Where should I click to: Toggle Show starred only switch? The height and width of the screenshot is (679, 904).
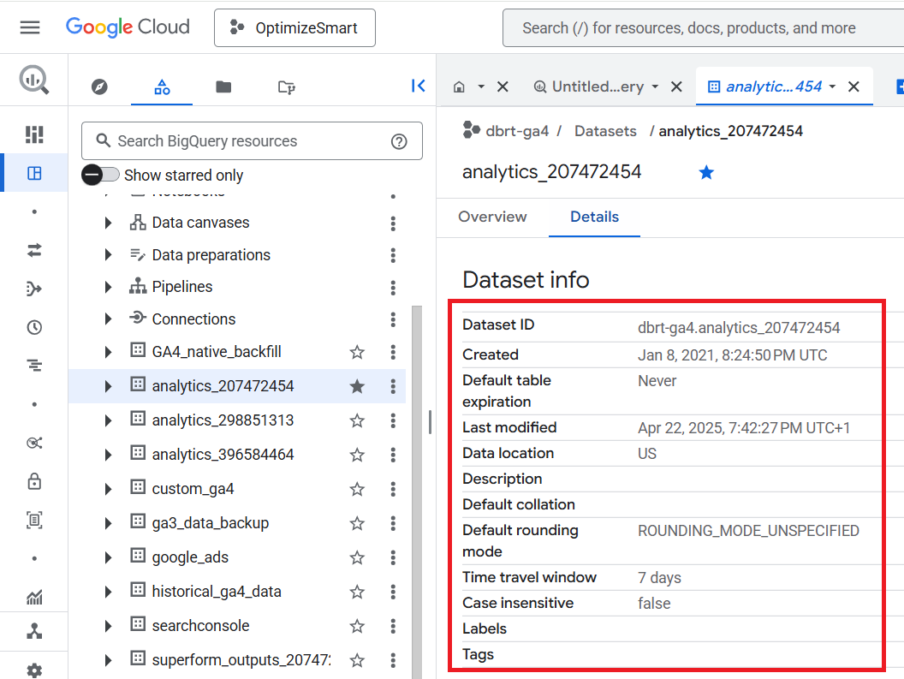[x=101, y=175]
